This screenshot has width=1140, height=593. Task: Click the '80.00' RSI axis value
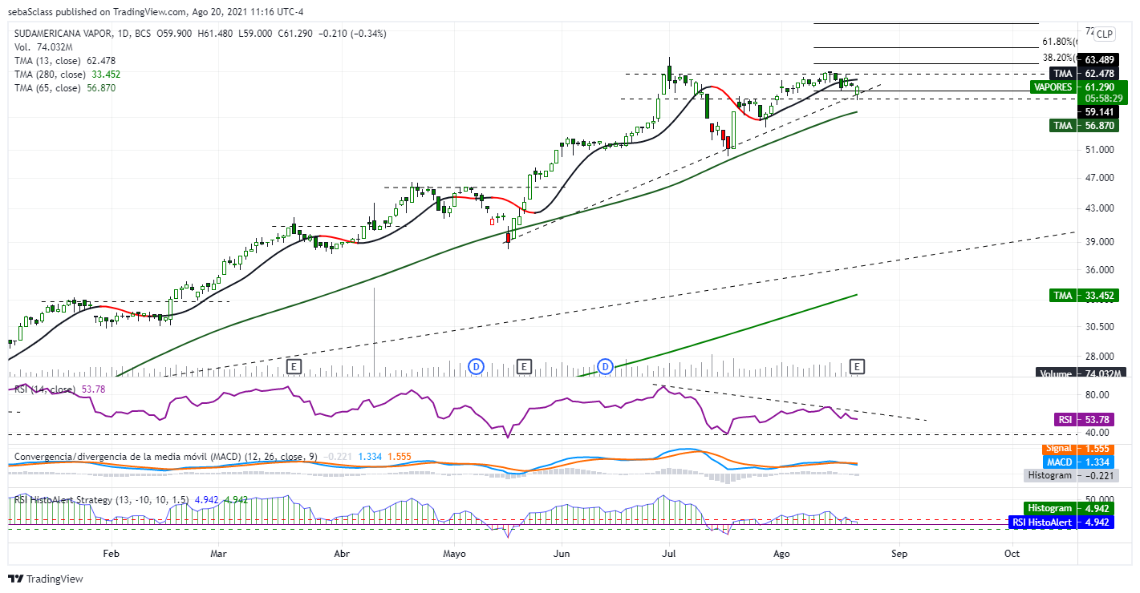1097,395
